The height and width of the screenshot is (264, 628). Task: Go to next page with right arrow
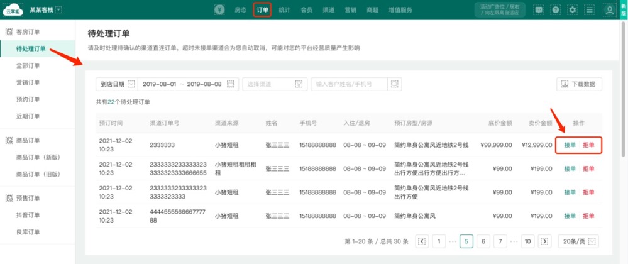546,241
